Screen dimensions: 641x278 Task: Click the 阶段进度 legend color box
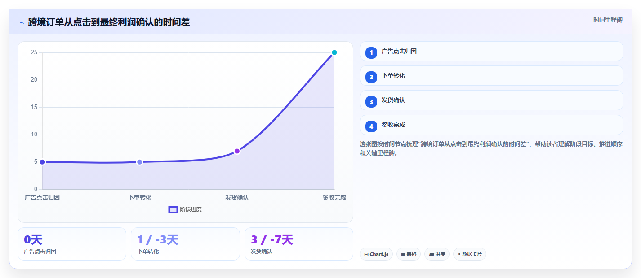click(x=173, y=209)
